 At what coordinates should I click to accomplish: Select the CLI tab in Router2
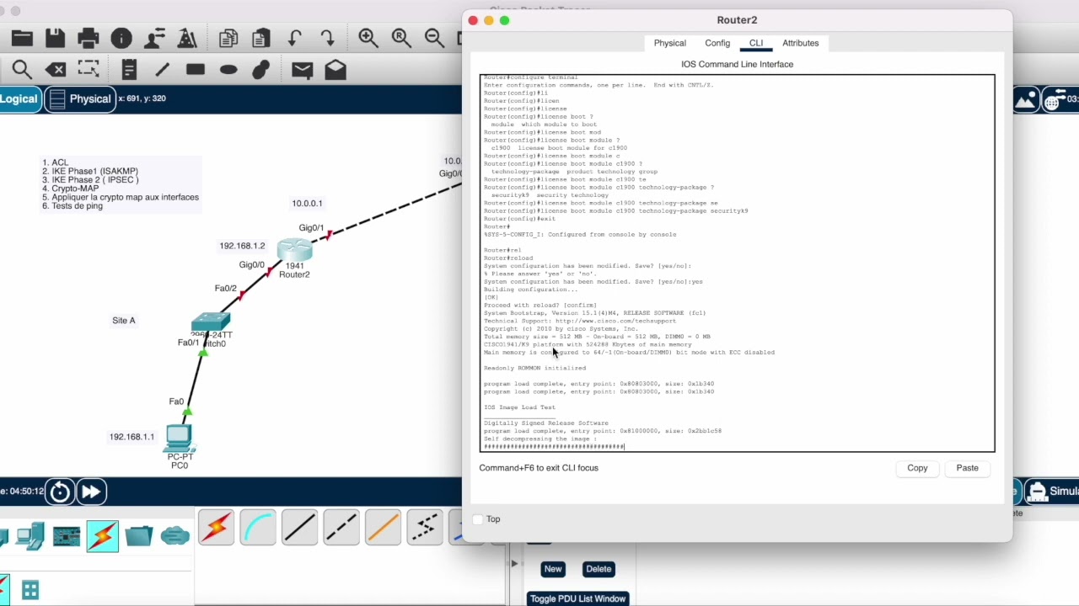coord(756,43)
